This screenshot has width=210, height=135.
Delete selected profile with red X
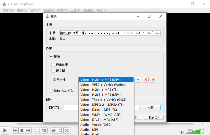click(x=146, y=79)
